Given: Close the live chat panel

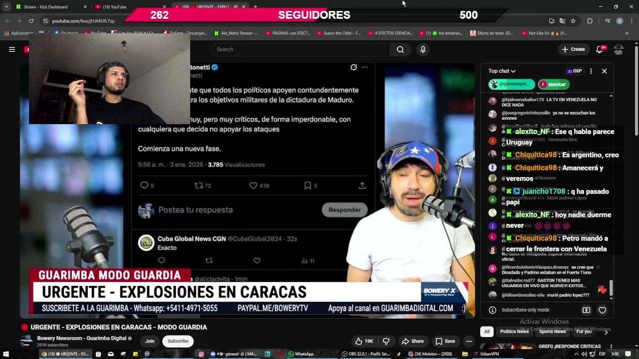Looking at the screenshot, I should [604, 71].
